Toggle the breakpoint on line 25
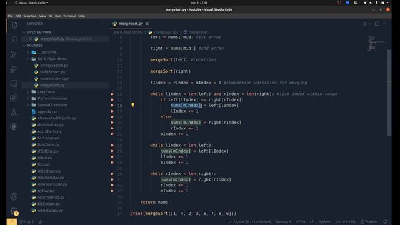Screen dimensions: 400x225 (112, 145)
